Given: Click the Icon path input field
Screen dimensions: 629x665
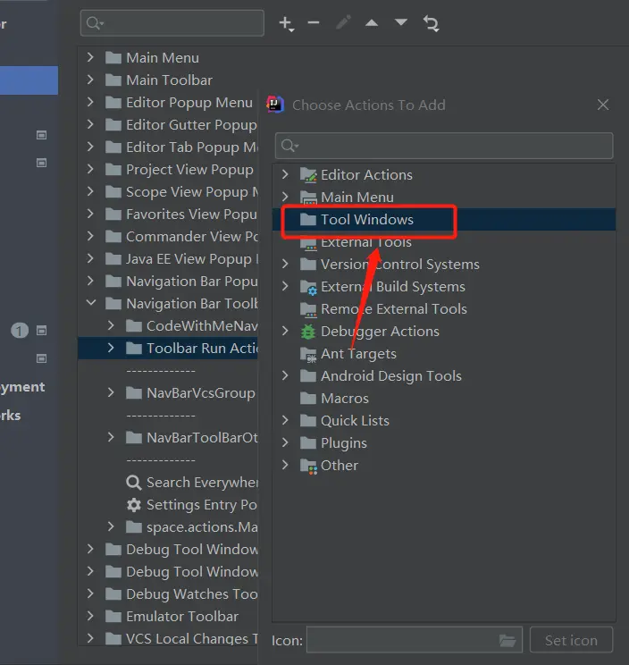Looking at the screenshot, I should pos(402,640).
